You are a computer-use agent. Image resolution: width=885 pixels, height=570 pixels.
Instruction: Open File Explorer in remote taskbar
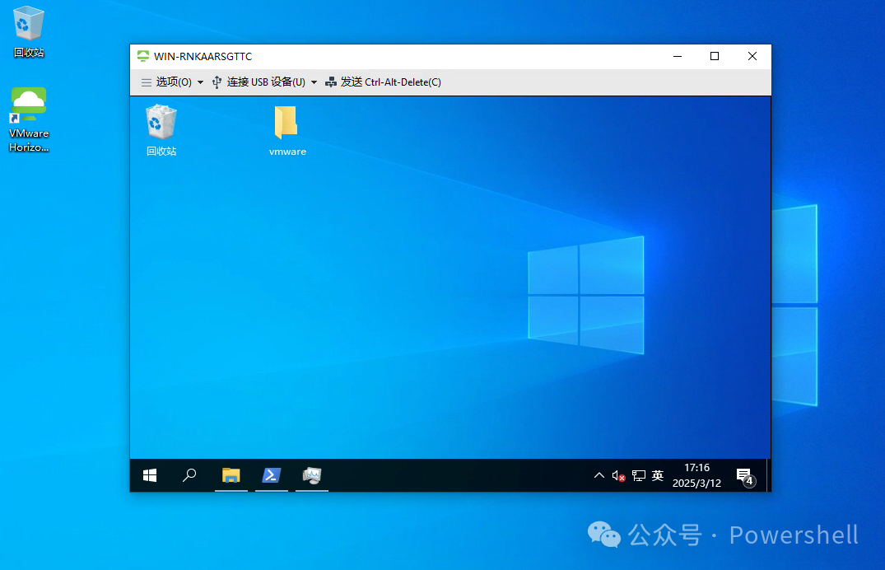[231, 475]
